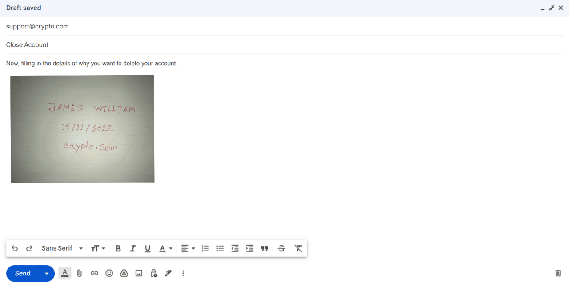Insert a link
The image size is (569, 287).
pos(94,273)
